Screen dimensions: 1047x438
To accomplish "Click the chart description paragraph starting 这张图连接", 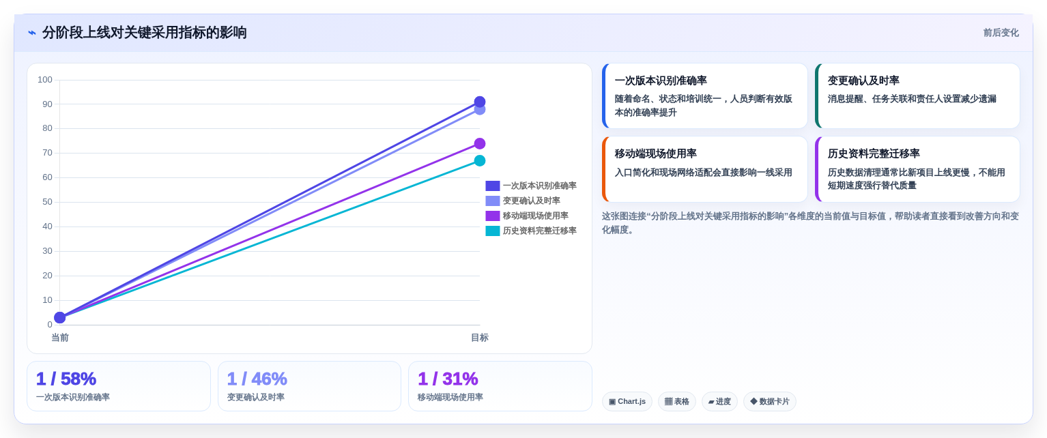I will (x=810, y=222).
